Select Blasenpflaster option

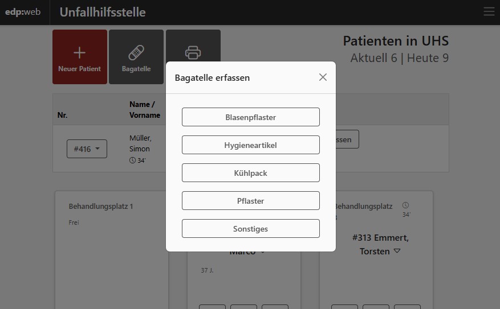(251, 117)
